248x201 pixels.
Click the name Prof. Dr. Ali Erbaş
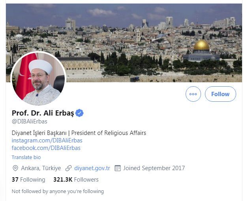(43, 113)
